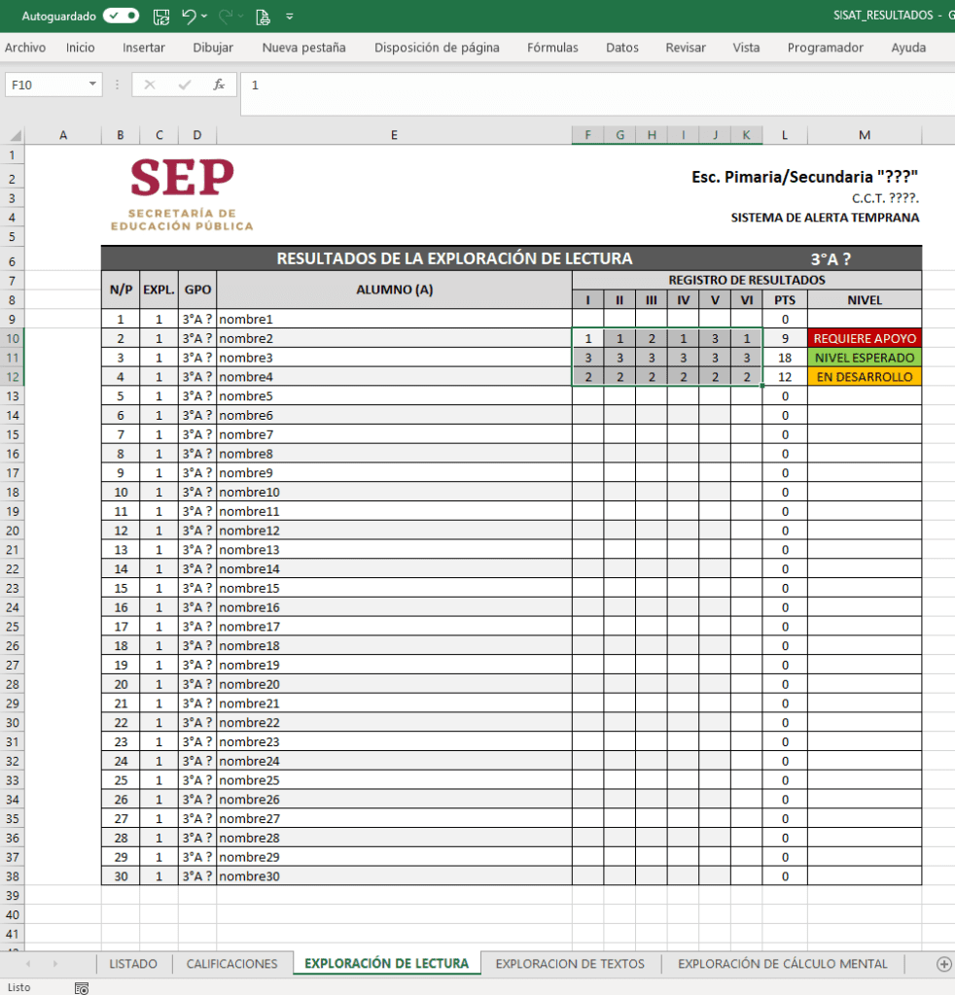
Task: Click the orange EN DESARROLLO cell
Action: click(865, 376)
